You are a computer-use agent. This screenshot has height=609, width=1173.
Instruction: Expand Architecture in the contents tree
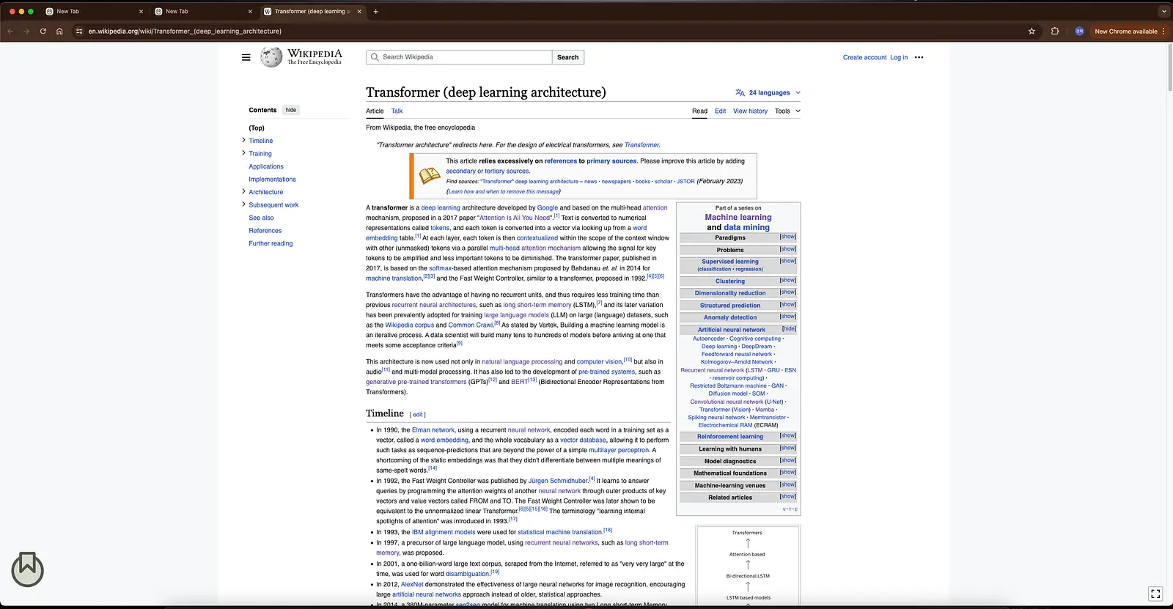tap(243, 191)
